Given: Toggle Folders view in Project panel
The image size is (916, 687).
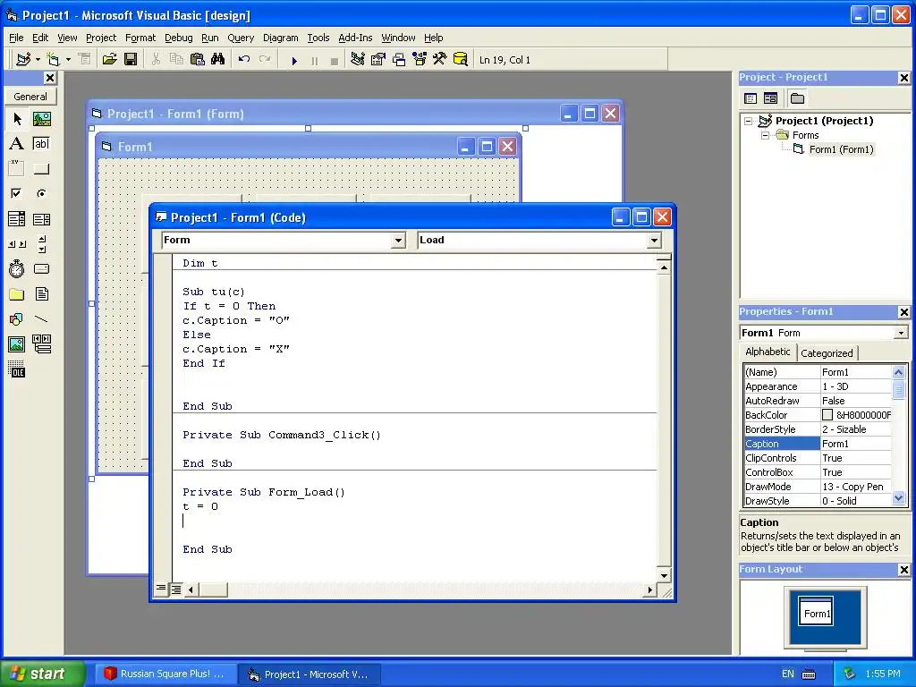Looking at the screenshot, I should click(x=797, y=98).
